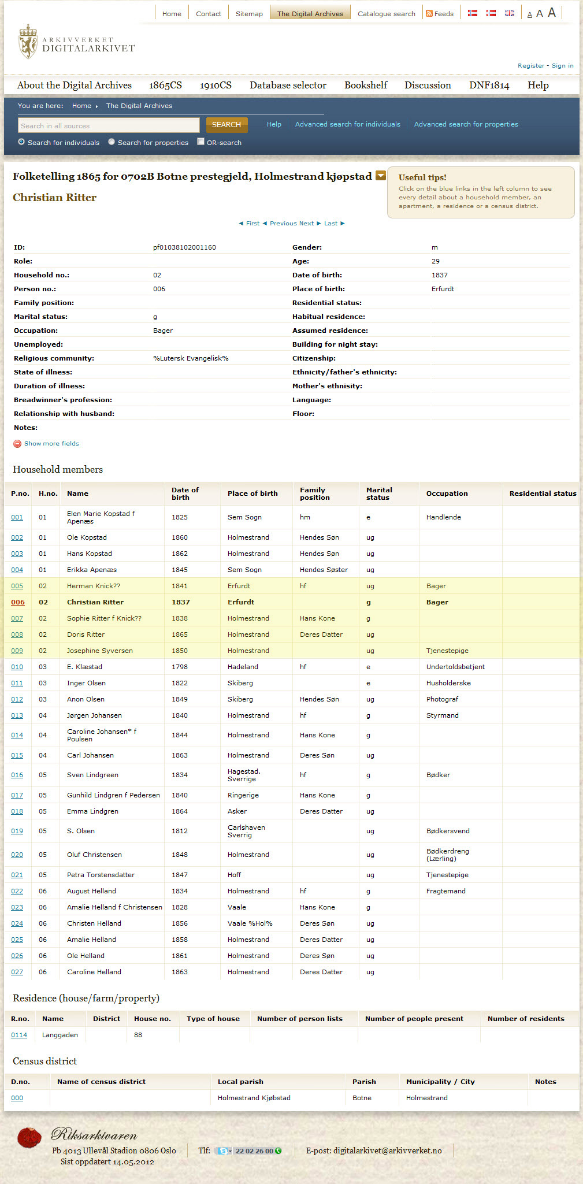The image size is (583, 1184).
Task: Enable the OR-search checkbox
Action: [200, 142]
